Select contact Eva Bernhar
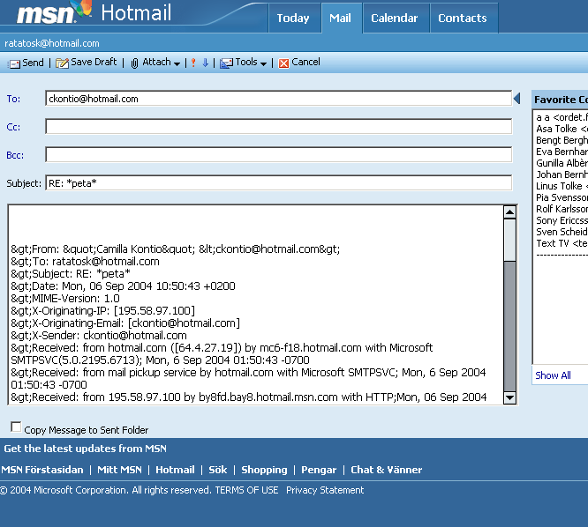 point(562,152)
